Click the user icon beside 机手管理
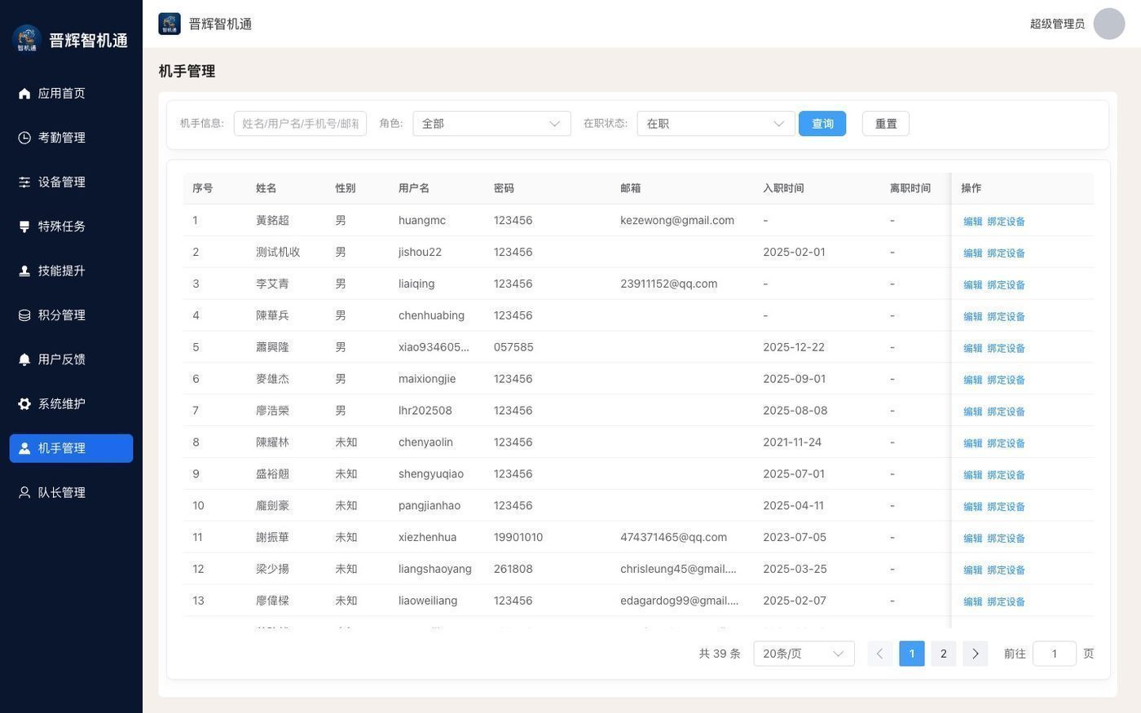 [x=24, y=448]
